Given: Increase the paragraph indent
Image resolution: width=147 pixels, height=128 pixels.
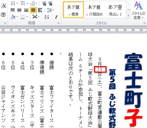Looking at the screenshot, I should [51, 4].
